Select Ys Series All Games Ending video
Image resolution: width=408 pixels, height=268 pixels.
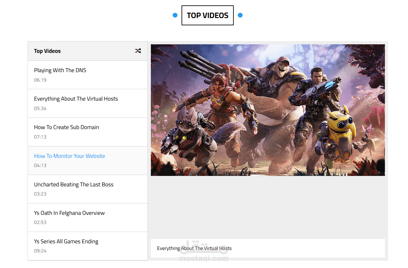pos(88,246)
